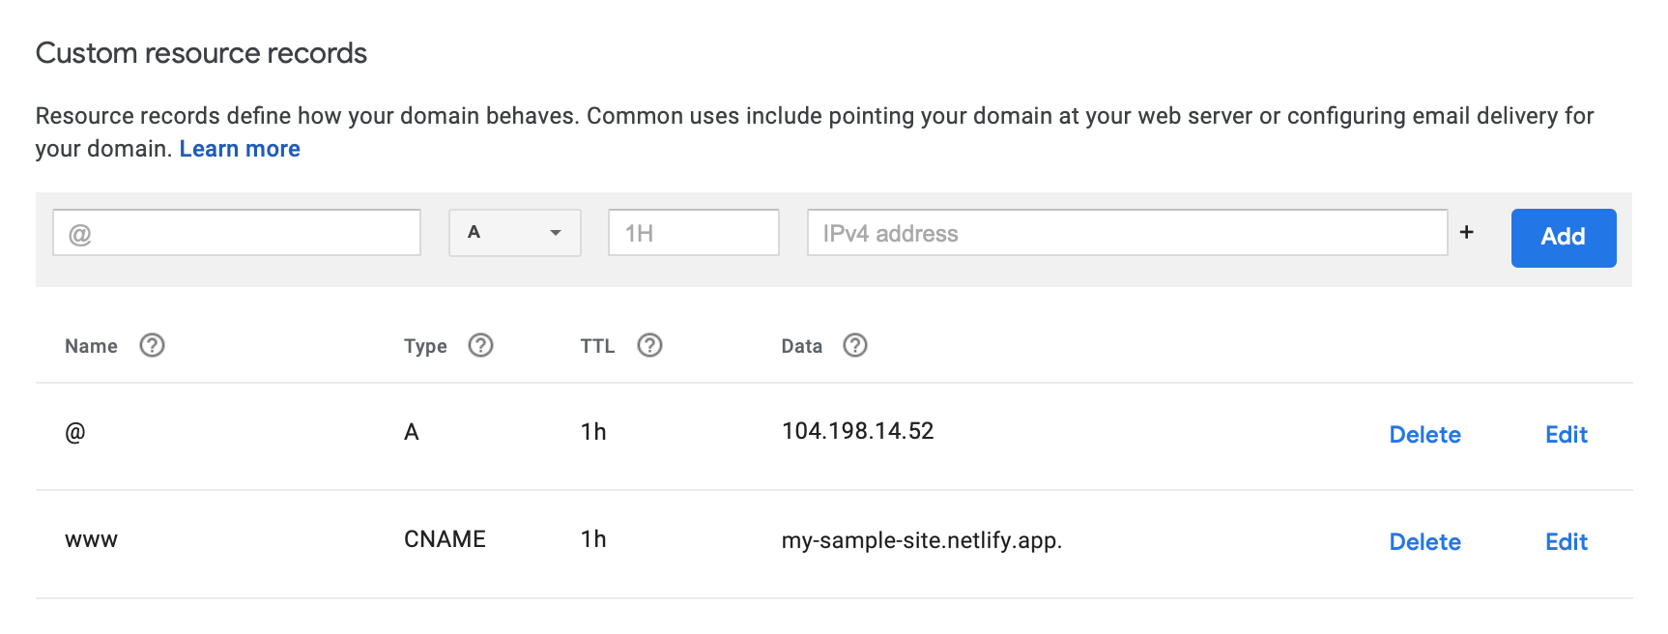The height and width of the screenshot is (634, 1668).
Task: Delete the @ A record
Action: tap(1424, 435)
